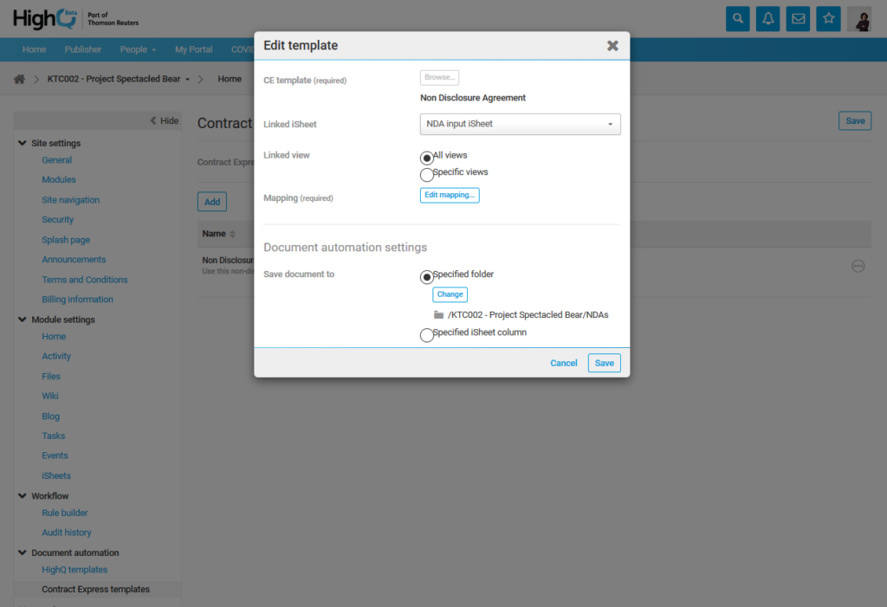
Task: Open Rule builder in the sidebar
Action: click(65, 513)
